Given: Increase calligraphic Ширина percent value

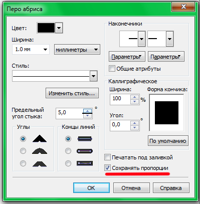Looking at the screenshot, I should 134,97.
